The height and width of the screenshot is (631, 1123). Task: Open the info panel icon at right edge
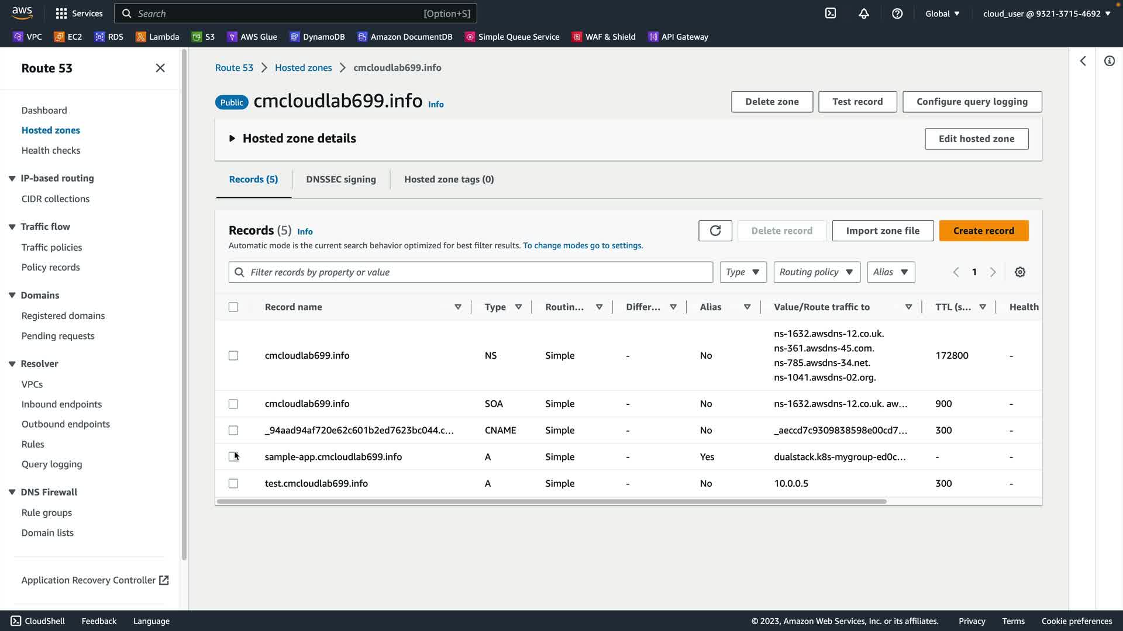1109,61
